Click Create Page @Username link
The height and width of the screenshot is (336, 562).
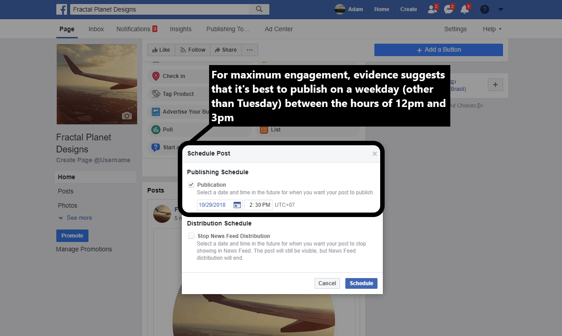[x=93, y=160]
